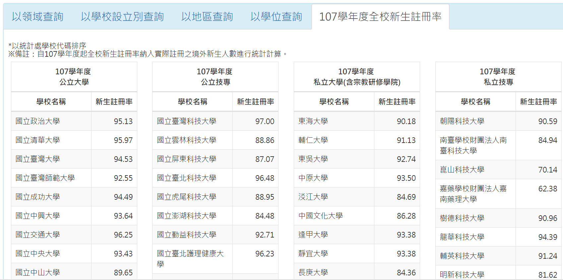Click the 62.38 rate value
The image size is (563, 280).
point(548,189)
